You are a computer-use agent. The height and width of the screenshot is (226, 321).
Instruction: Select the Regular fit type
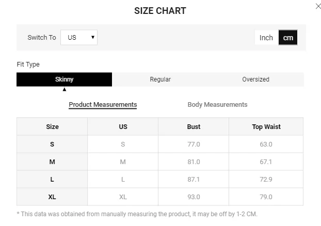[160, 79]
